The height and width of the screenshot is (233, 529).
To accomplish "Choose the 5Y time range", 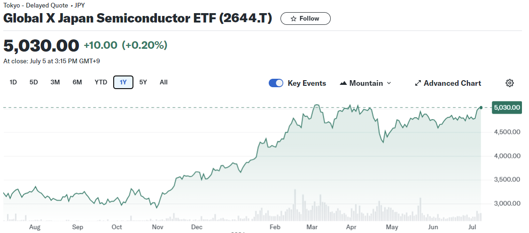I will click(143, 83).
